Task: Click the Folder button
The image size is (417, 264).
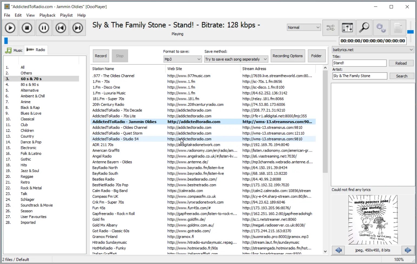Action: point(316,56)
